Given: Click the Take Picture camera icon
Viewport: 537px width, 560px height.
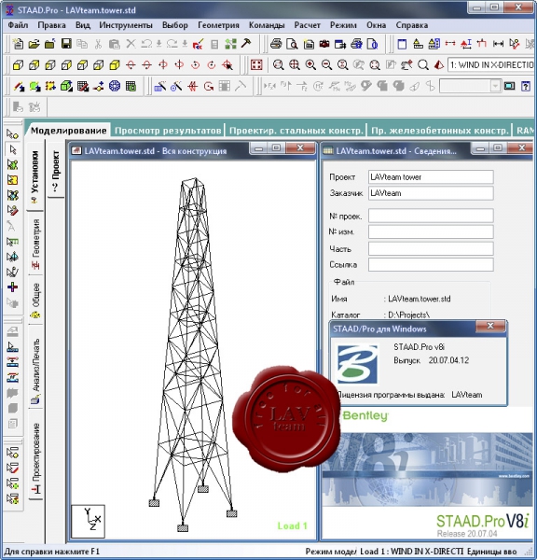Looking at the screenshot, I should (324, 44).
